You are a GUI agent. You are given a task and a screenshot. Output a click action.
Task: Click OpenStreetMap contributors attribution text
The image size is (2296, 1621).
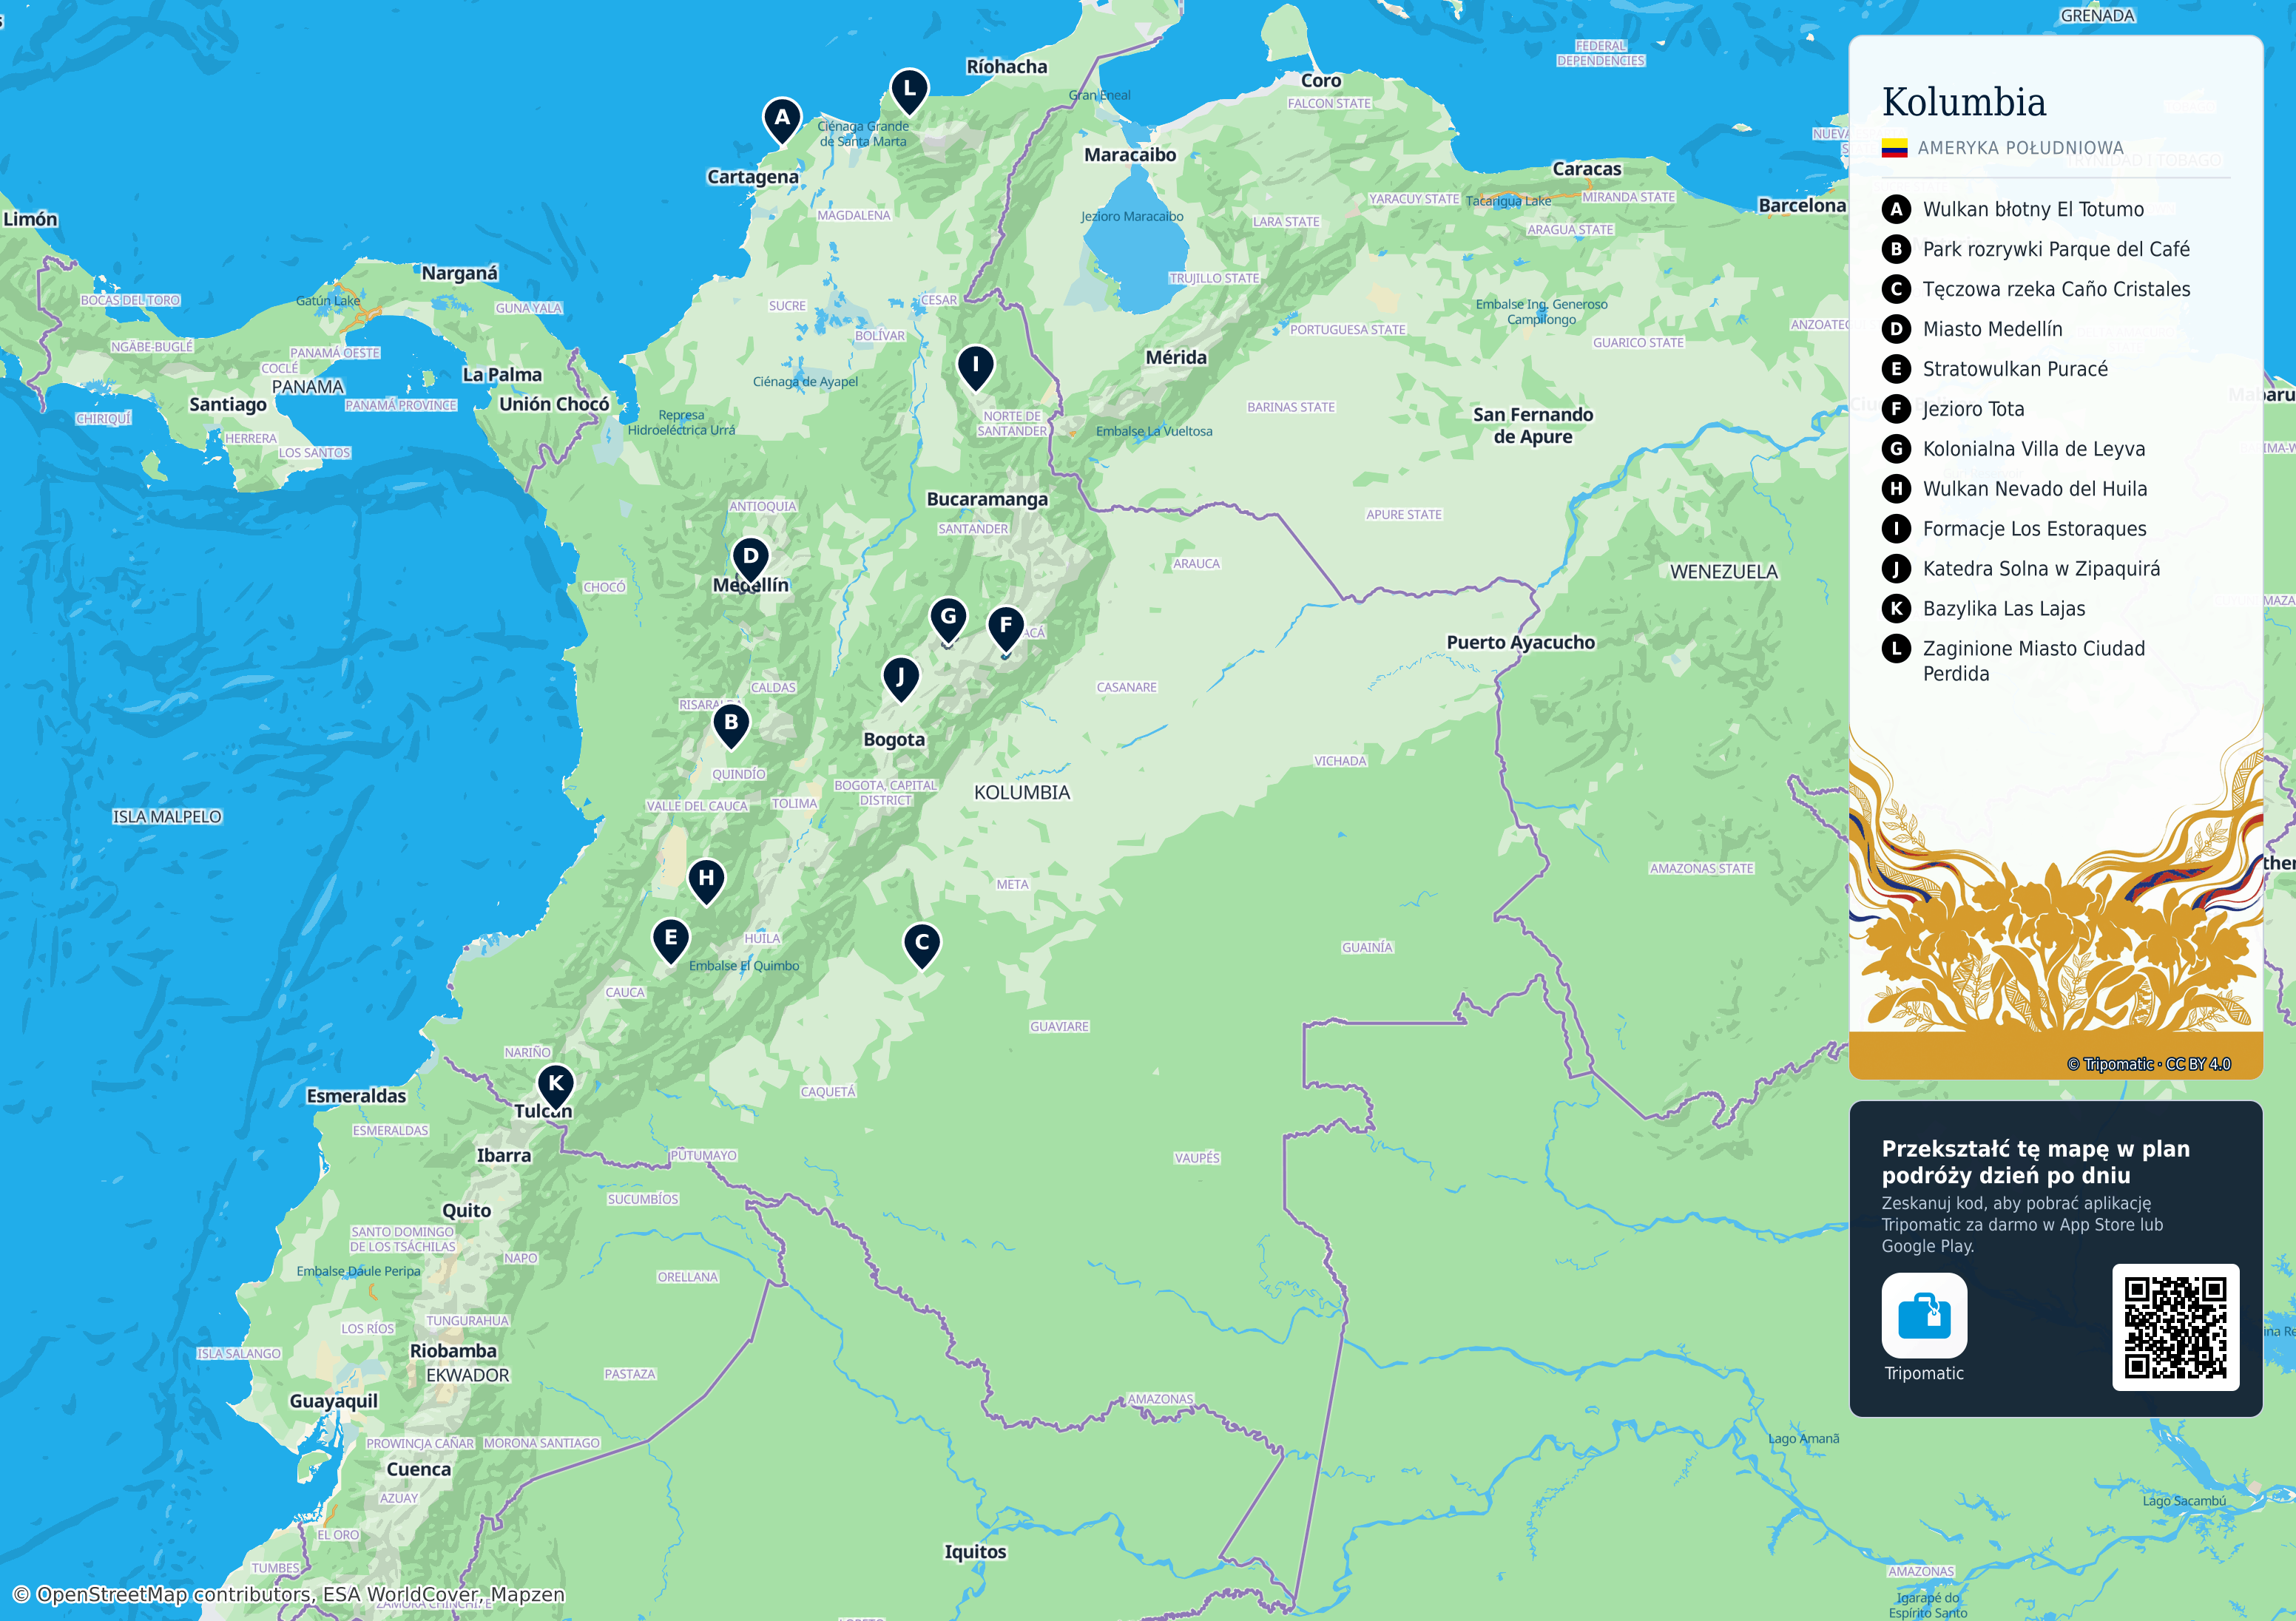click(288, 1594)
